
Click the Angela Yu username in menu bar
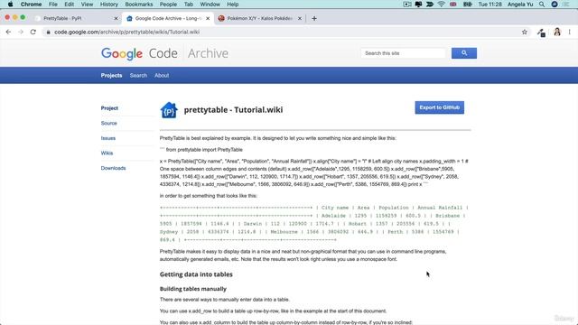pyautogui.click(x=520, y=5)
